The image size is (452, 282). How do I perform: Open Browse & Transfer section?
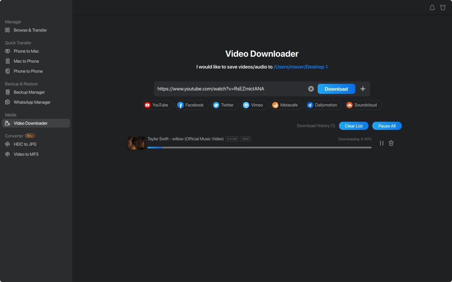click(x=30, y=30)
